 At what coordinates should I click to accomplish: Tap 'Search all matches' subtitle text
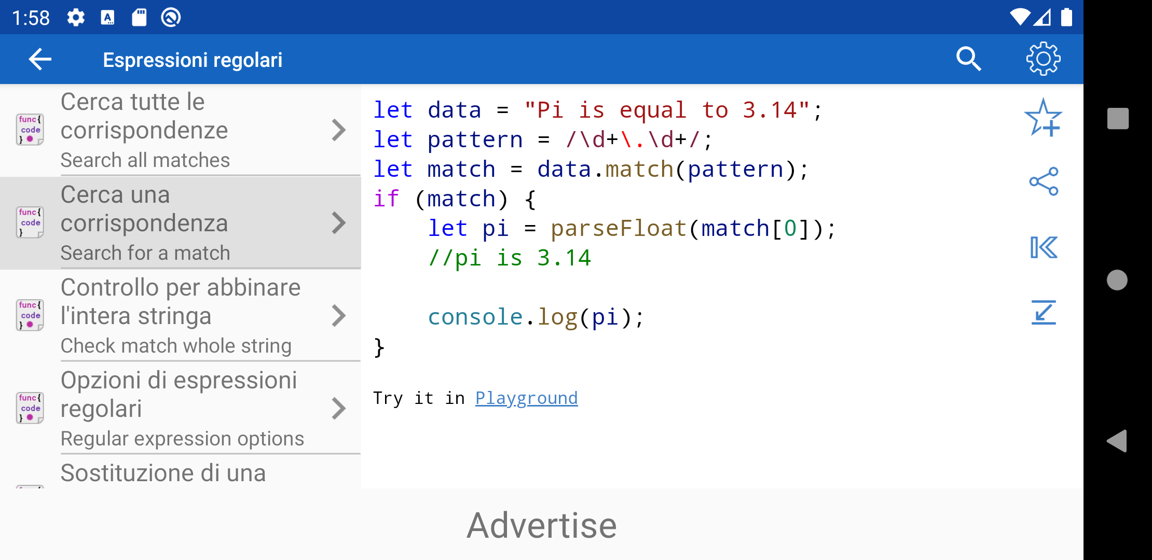(145, 160)
